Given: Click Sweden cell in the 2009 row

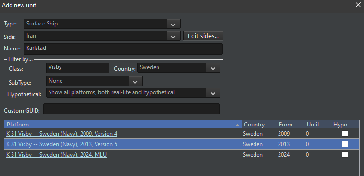Looking at the screenshot, I should click(253, 134).
